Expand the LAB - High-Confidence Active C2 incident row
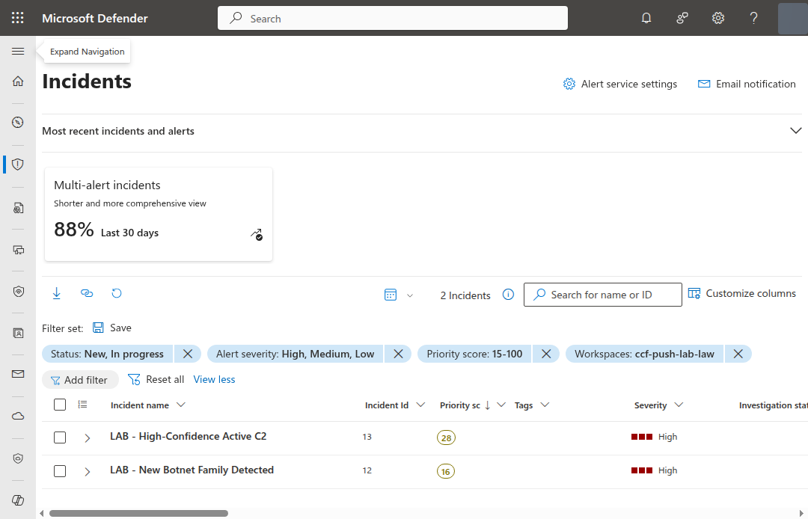The height and width of the screenshot is (519, 808). pos(87,437)
